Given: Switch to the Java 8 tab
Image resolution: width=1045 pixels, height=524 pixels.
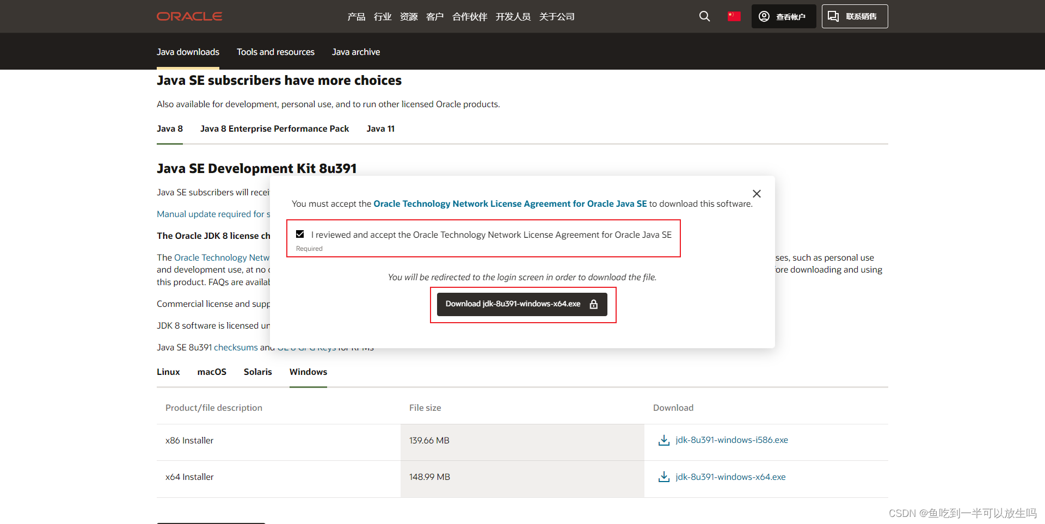Looking at the screenshot, I should (x=170, y=129).
